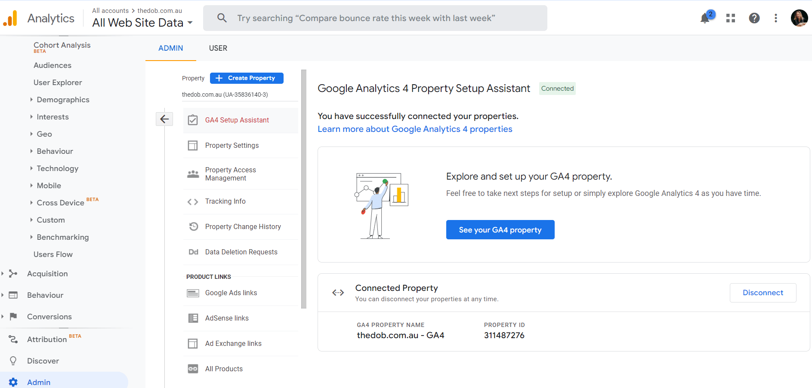812x388 pixels.
Task: Click the back arrow beside the property column
Action: [x=164, y=119]
